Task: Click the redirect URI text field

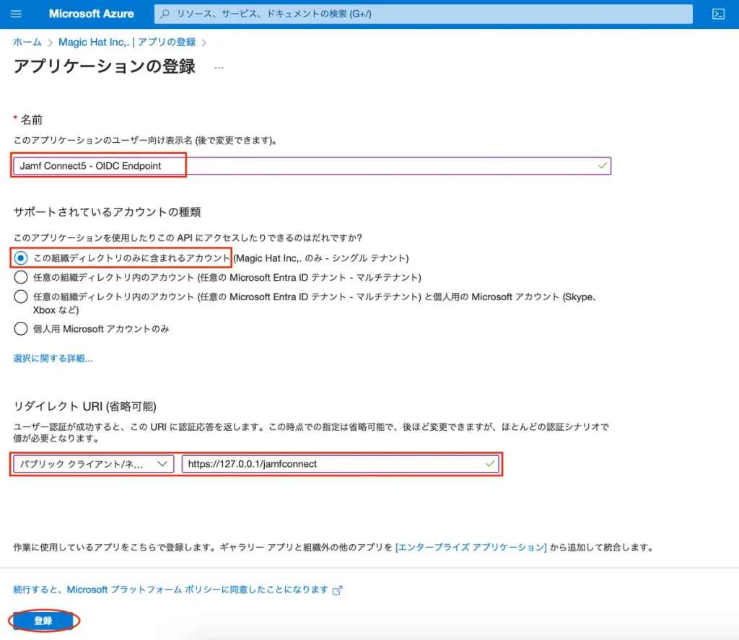Action: coord(332,464)
